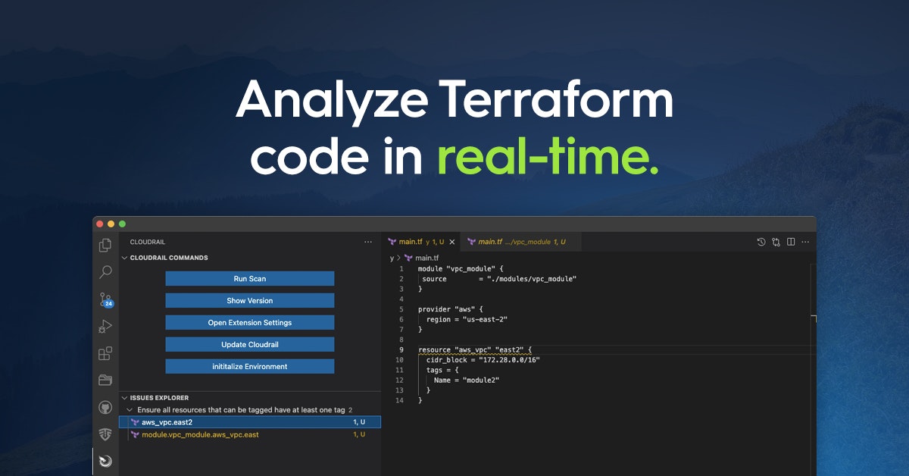Click the Open Changes compare icon

coord(775,241)
